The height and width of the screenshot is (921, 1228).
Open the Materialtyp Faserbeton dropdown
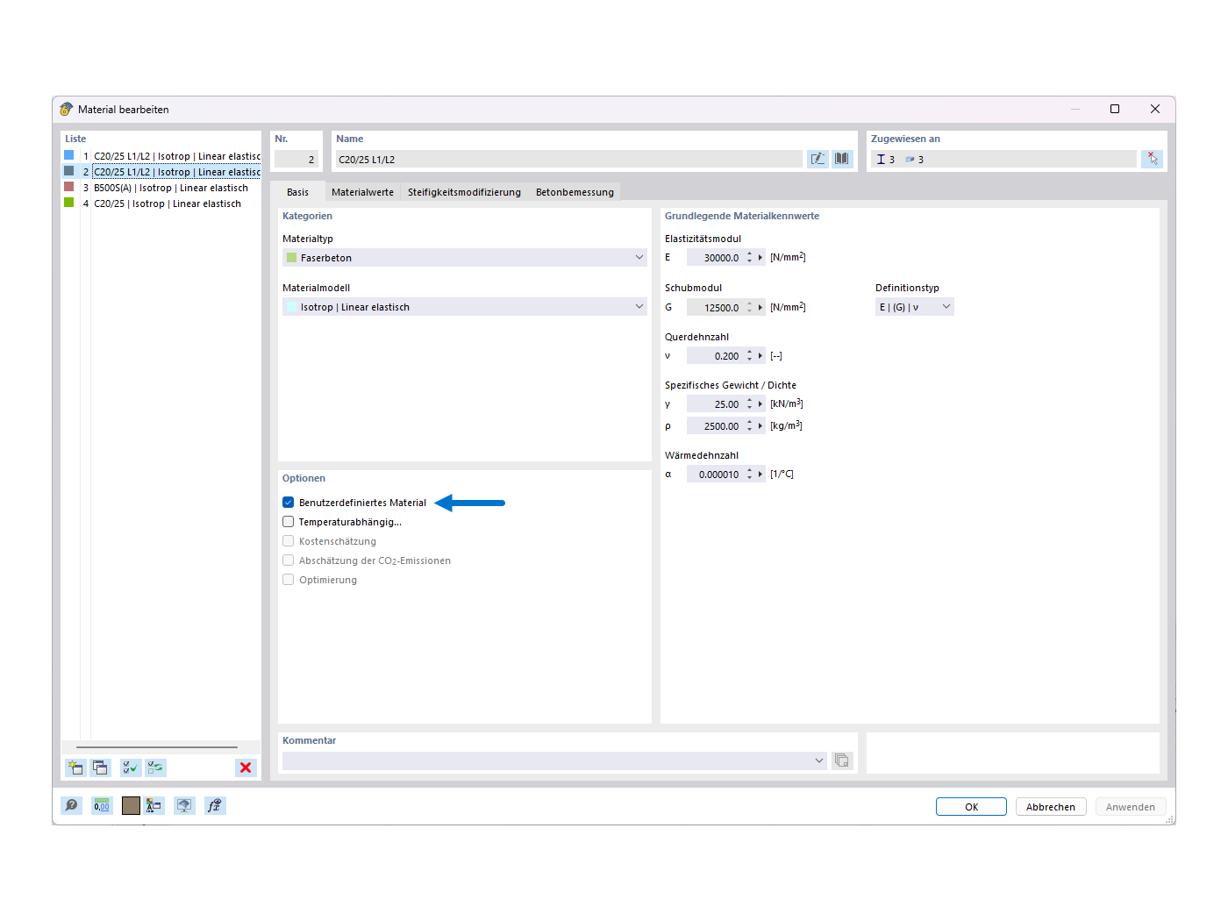(x=639, y=257)
